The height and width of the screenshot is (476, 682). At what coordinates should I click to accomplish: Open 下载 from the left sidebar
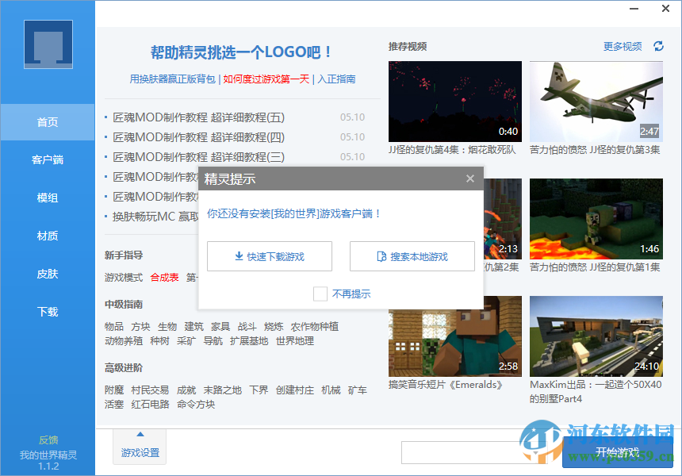click(x=47, y=312)
